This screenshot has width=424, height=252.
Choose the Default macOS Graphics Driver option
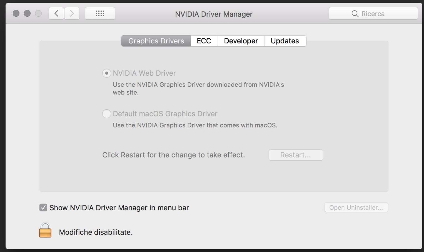pos(107,114)
